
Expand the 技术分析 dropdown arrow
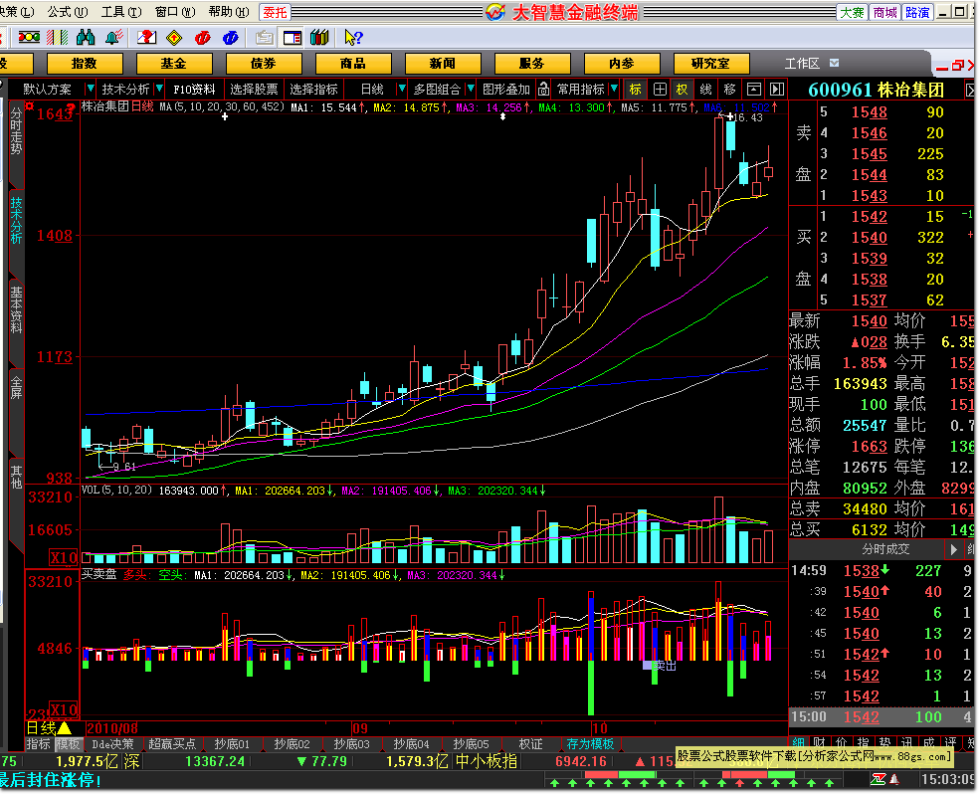[x=159, y=90]
